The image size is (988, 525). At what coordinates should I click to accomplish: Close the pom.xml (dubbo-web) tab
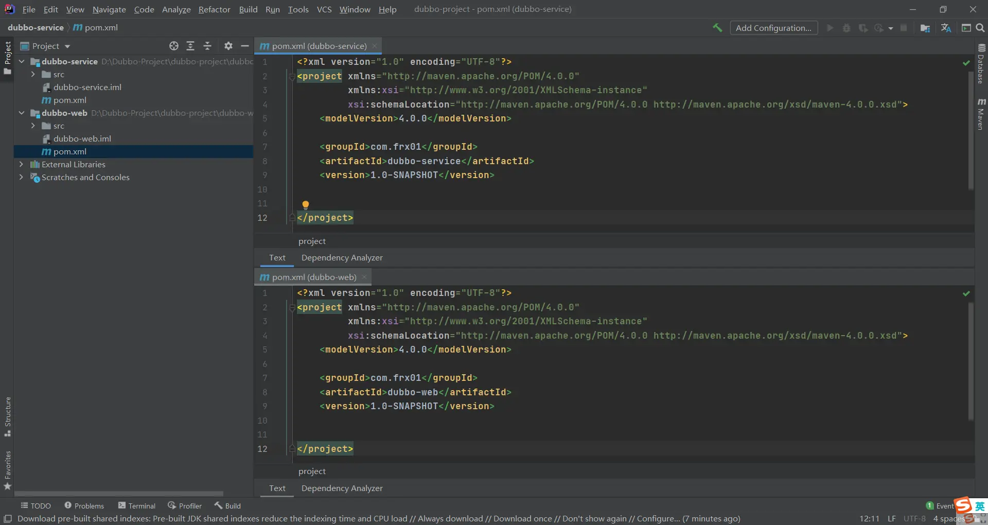tap(364, 277)
